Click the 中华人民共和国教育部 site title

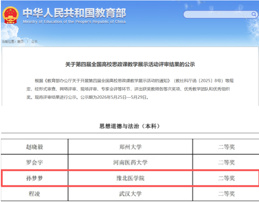pos(74,13)
